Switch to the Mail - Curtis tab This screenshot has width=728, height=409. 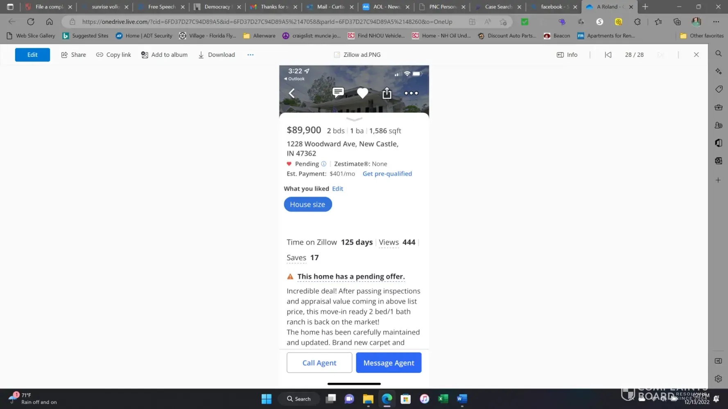coord(330,7)
